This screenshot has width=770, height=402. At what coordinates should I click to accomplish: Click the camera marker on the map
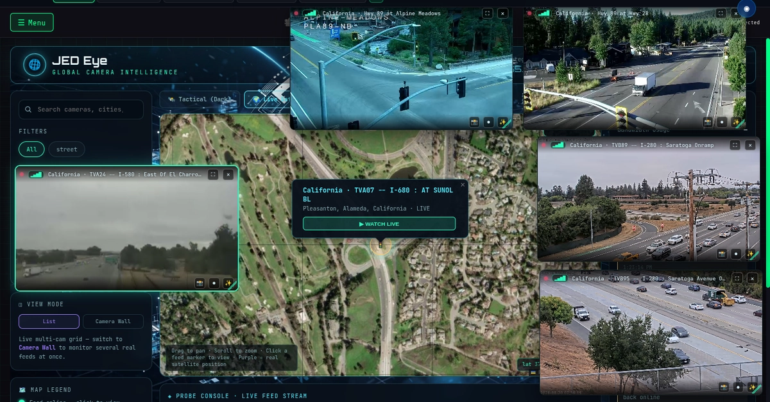pos(381,244)
